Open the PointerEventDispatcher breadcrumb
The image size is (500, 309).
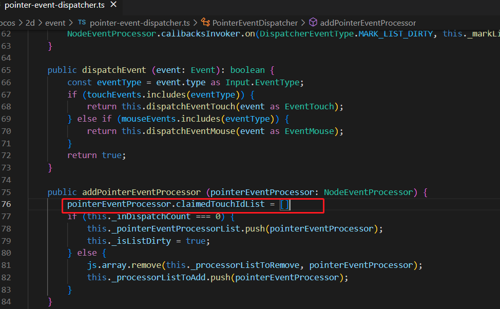tap(255, 23)
